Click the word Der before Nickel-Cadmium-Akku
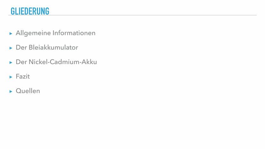Image resolution: width=265 pixels, height=149 pixels. tap(21, 62)
